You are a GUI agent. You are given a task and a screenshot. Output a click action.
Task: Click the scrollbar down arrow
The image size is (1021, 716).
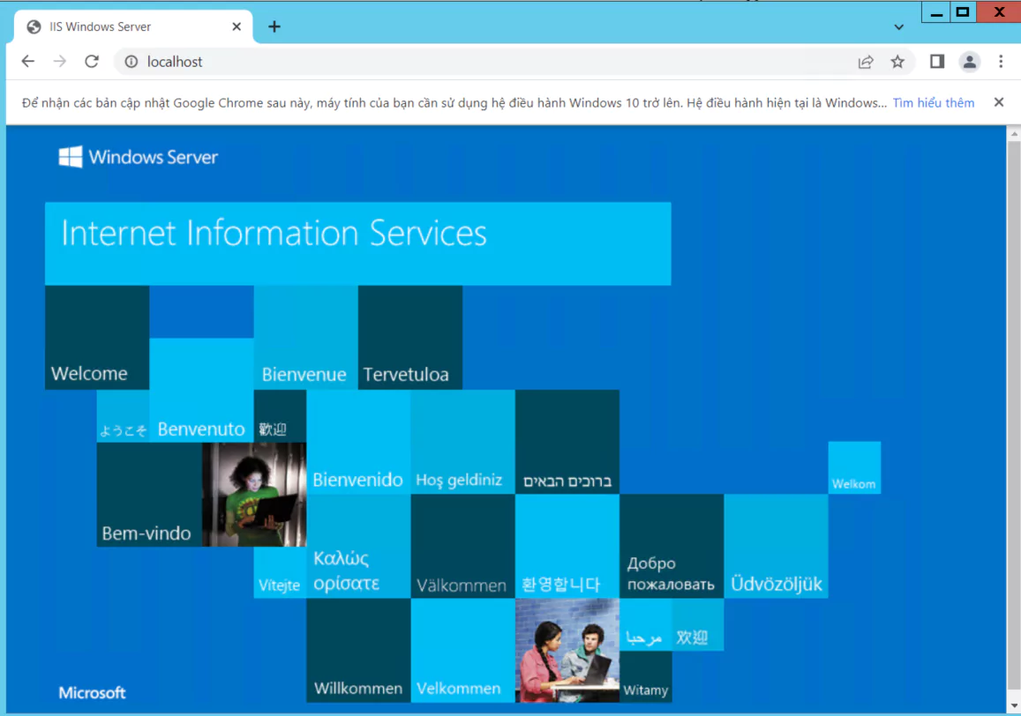click(x=1014, y=705)
